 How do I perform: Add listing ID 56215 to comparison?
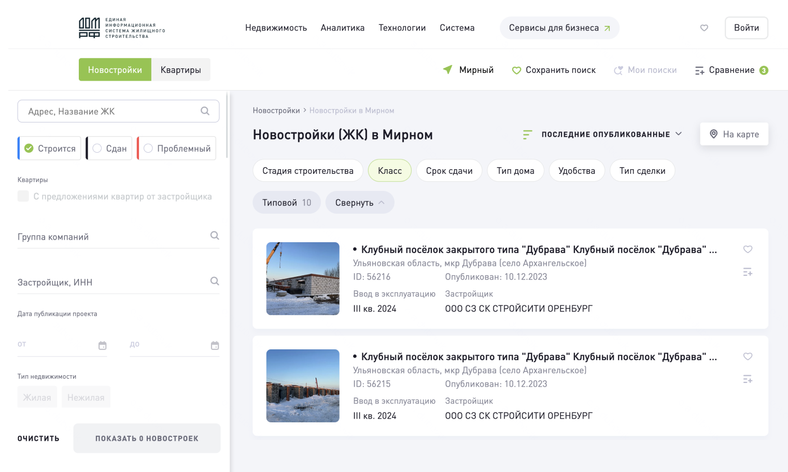[x=748, y=379]
